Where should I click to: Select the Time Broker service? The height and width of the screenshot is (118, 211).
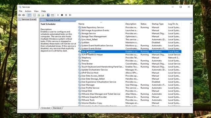point(130,64)
